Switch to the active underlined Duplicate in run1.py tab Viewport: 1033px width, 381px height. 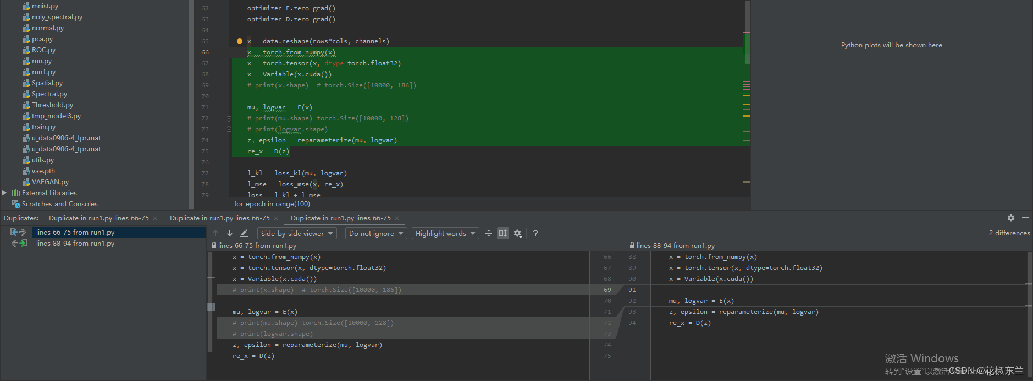click(x=341, y=218)
